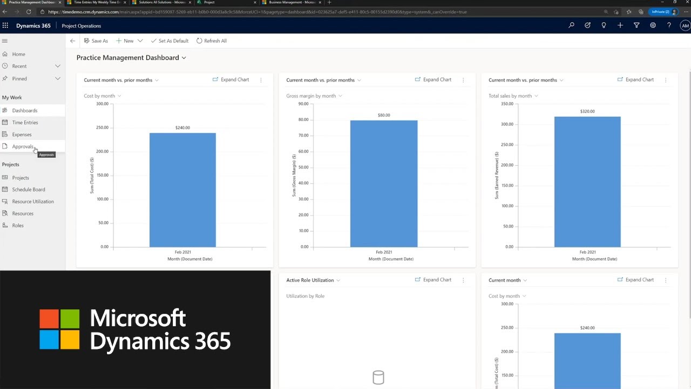
Task: Click the InPrivate browser indicator
Action: click(x=664, y=11)
